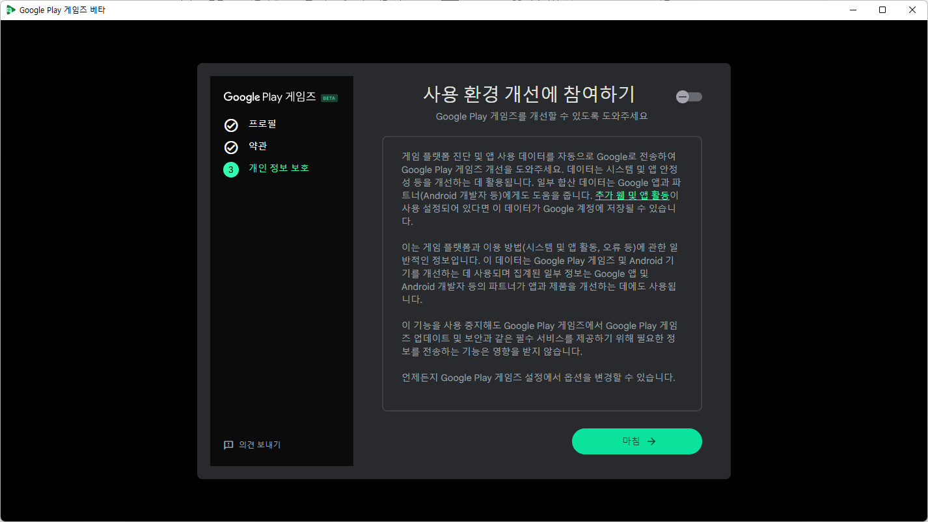Select the 약관 step label
The width and height of the screenshot is (928, 522).
pyautogui.click(x=258, y=146)
